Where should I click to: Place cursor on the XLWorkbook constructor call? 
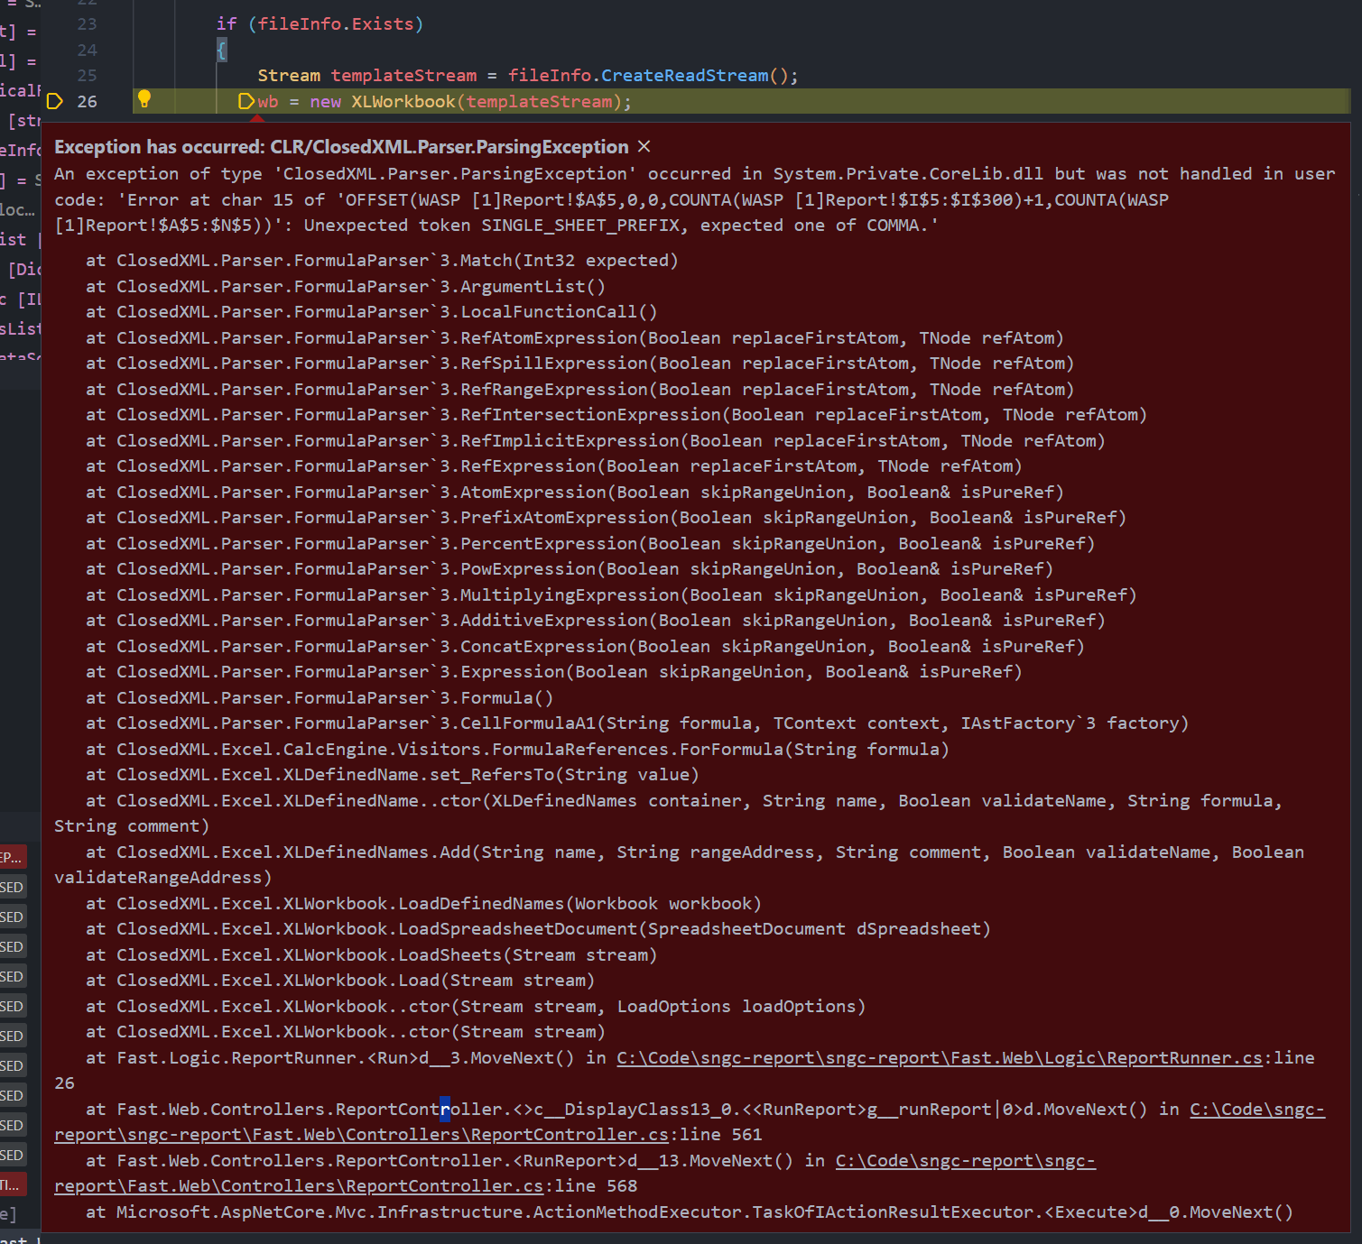pyautogui.click(x=403, y=102)
